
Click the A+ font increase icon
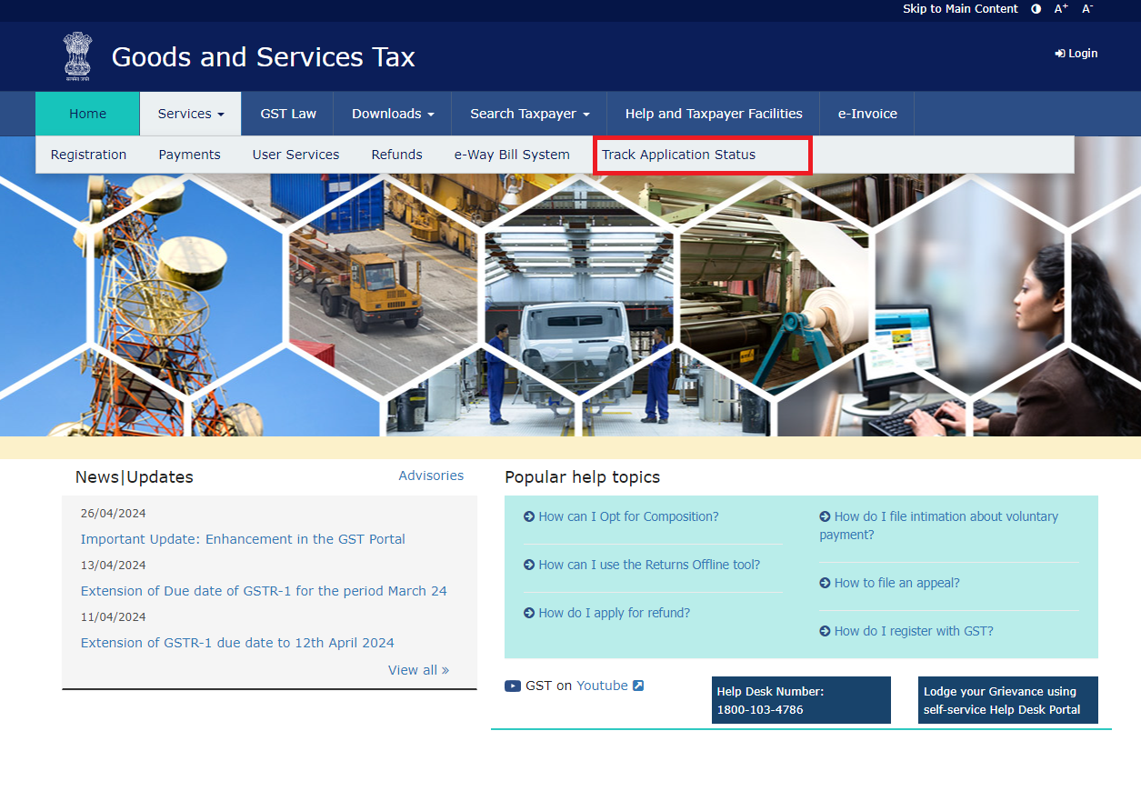pos(1060,8)
